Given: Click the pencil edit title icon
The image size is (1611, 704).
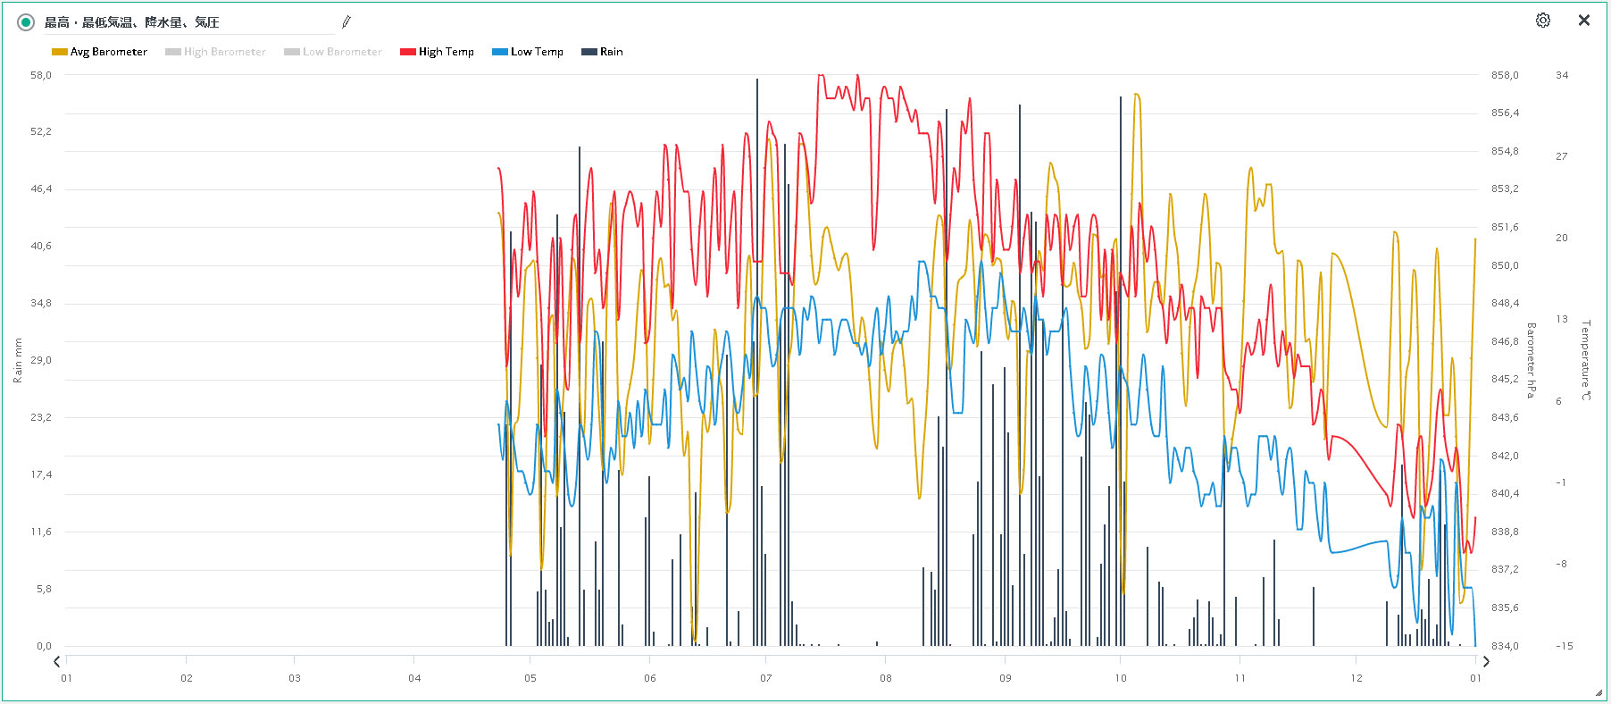Looking at the screenshot, I should [346, 21].
